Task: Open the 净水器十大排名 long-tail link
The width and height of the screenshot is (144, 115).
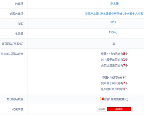Action: pyautogui.click(x=133, y=14)
